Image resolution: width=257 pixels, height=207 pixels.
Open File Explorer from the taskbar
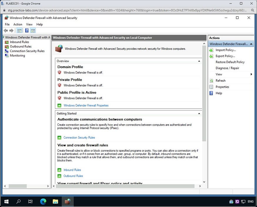coord(56,202)
